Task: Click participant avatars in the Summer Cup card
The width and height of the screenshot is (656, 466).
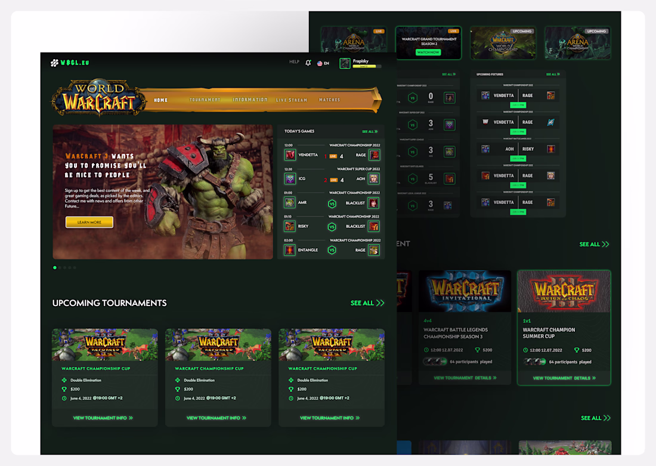Action: (535, 362)
